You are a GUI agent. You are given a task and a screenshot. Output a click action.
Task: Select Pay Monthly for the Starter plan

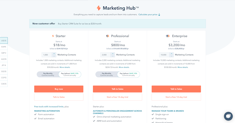click(48, 74)
